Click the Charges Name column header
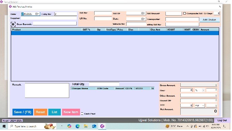This screenshot has height=131, width=232. 83,88
